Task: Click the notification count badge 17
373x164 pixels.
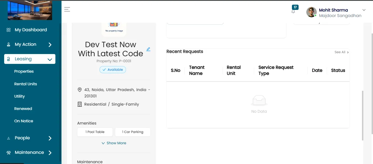Action: (295, 7)
